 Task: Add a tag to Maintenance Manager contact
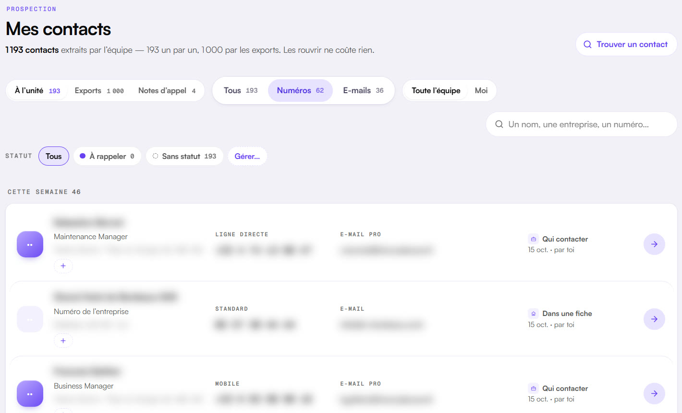tap(63, 266)
